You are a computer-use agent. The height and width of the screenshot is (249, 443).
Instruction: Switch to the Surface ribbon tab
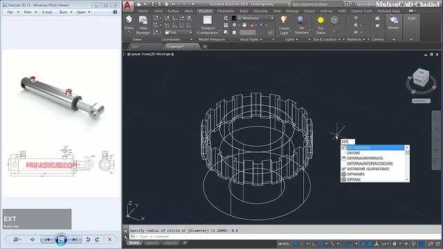click(173, 11)
